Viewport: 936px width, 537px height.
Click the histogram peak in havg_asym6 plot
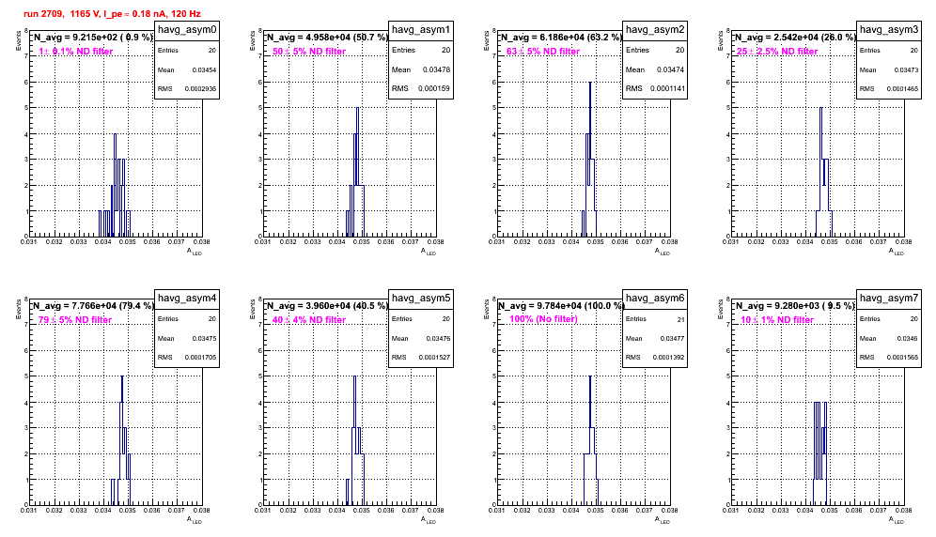pos(590,376)
